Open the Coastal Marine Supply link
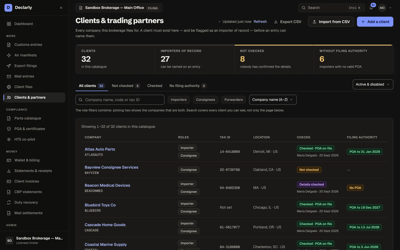Viewport: 400px width, 250px height. point(106,244)
